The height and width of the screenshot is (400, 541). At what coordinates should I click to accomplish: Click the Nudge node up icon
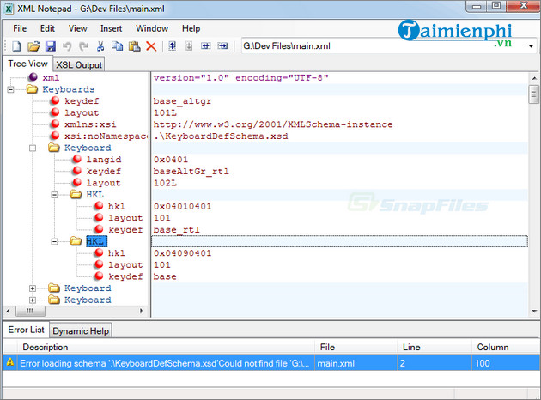click(172, 45)
